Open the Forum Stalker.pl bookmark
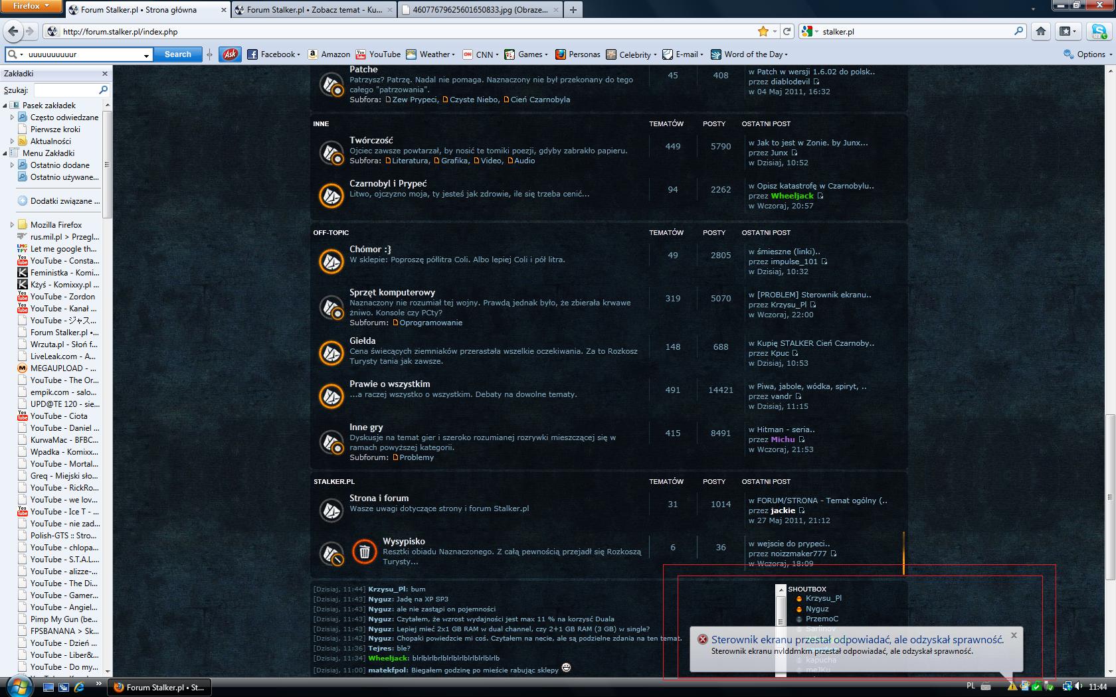The width and height of the screenshot is (1116, 697). click(x=58, y=333)
